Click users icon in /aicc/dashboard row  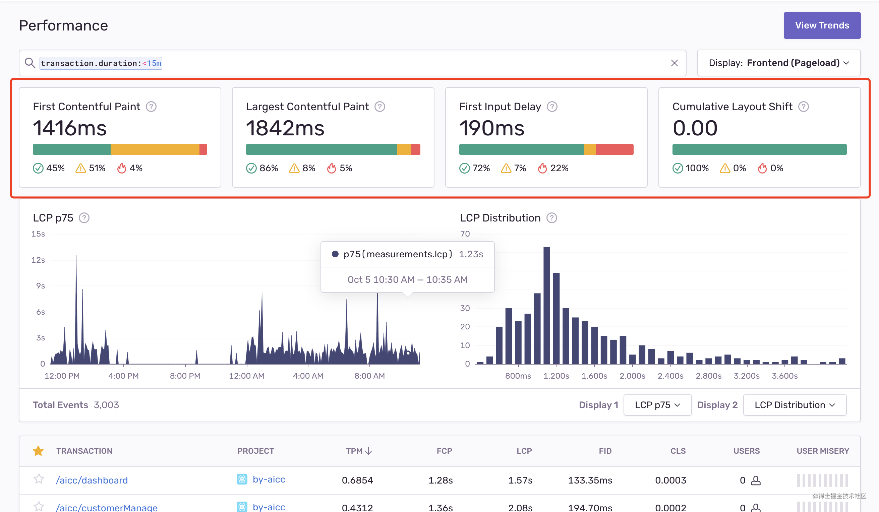point(756,480)
